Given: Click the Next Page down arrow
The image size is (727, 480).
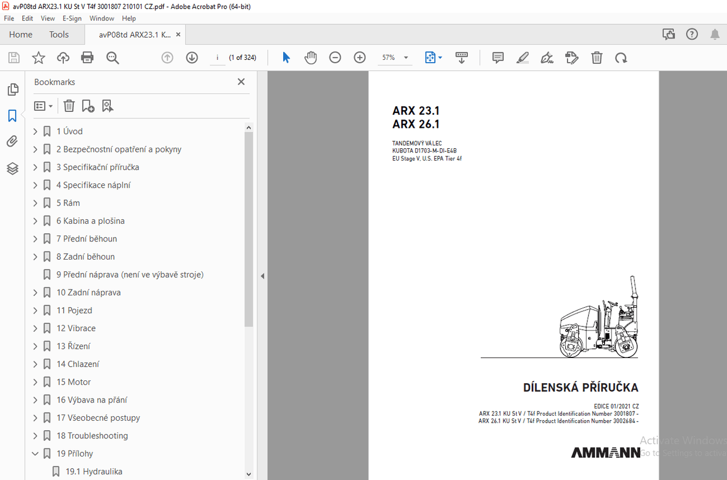Looking at the screenshot, I should 192,57.
